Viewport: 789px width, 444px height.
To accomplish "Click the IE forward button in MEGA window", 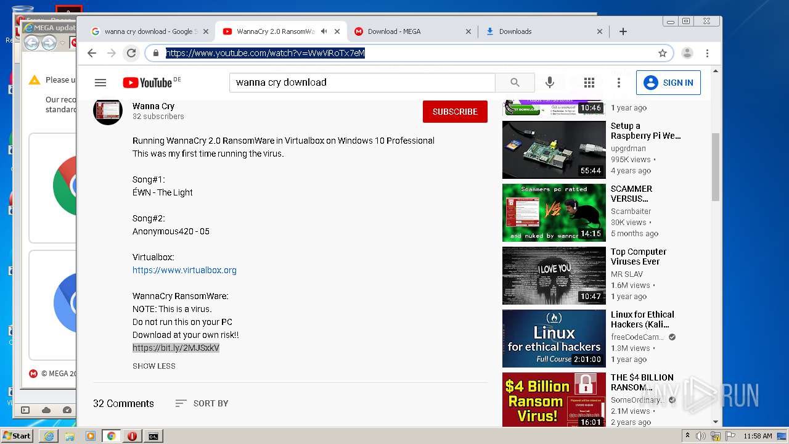I will pos(49,43).
